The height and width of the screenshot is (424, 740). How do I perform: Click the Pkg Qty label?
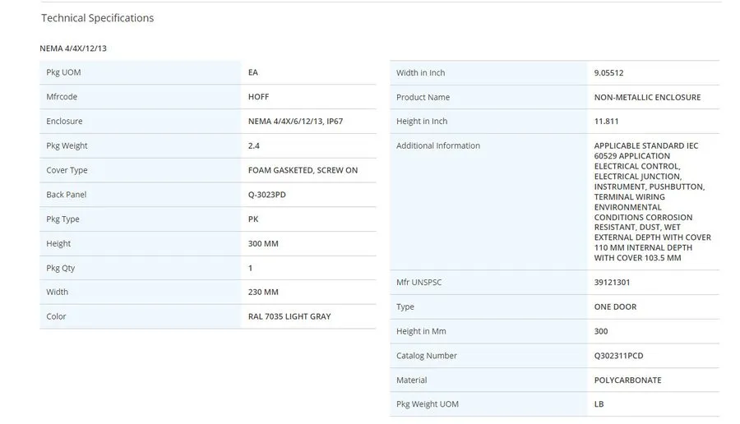point(60,268)
